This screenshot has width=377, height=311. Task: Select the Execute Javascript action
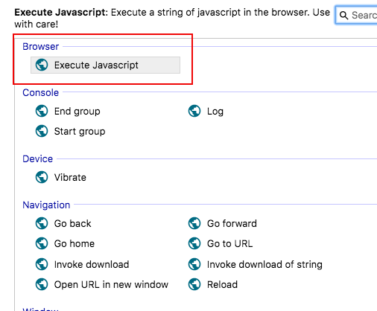(x=105, y=65)
